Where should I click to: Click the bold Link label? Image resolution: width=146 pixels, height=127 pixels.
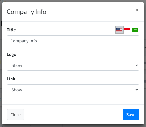coord(11,79)
